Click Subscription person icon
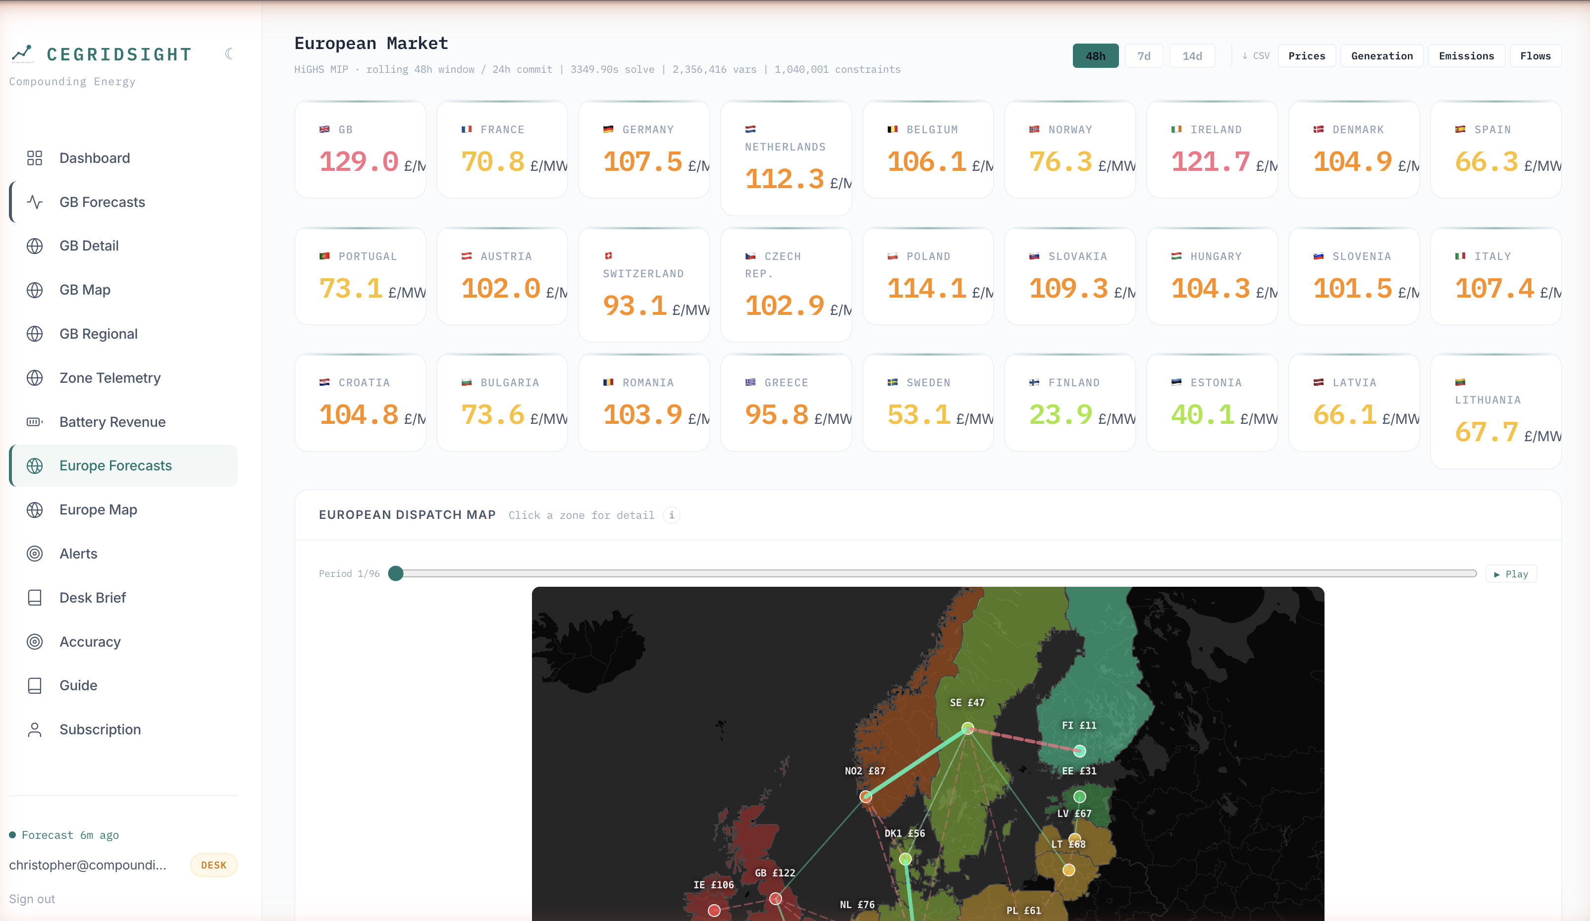Viewport: 1590px width, 921px height. coord(35,730)
